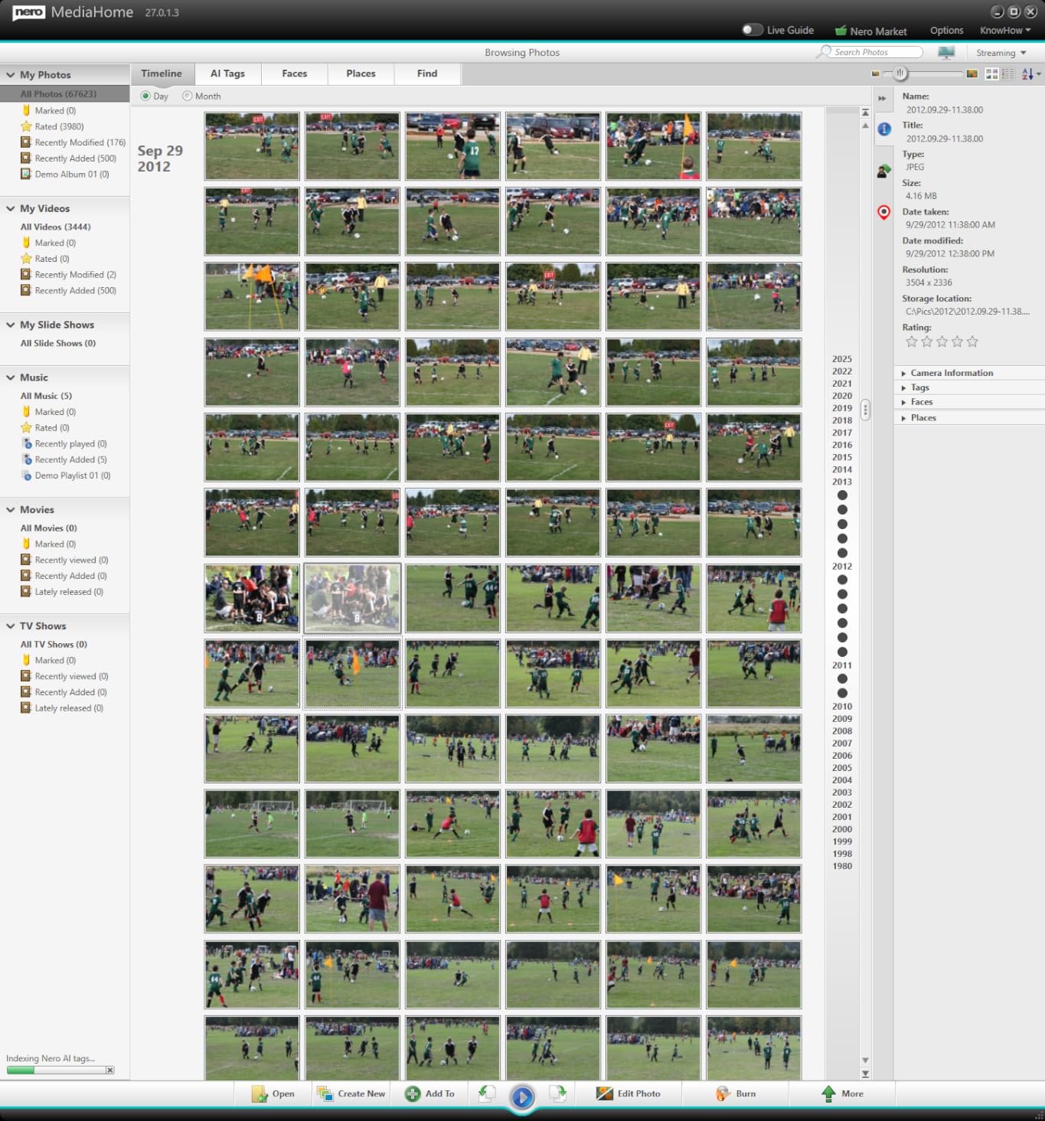
Task: Adjust the thumbnail zoom slider handle
Action: pyautogui.click(x=900, y=74)
